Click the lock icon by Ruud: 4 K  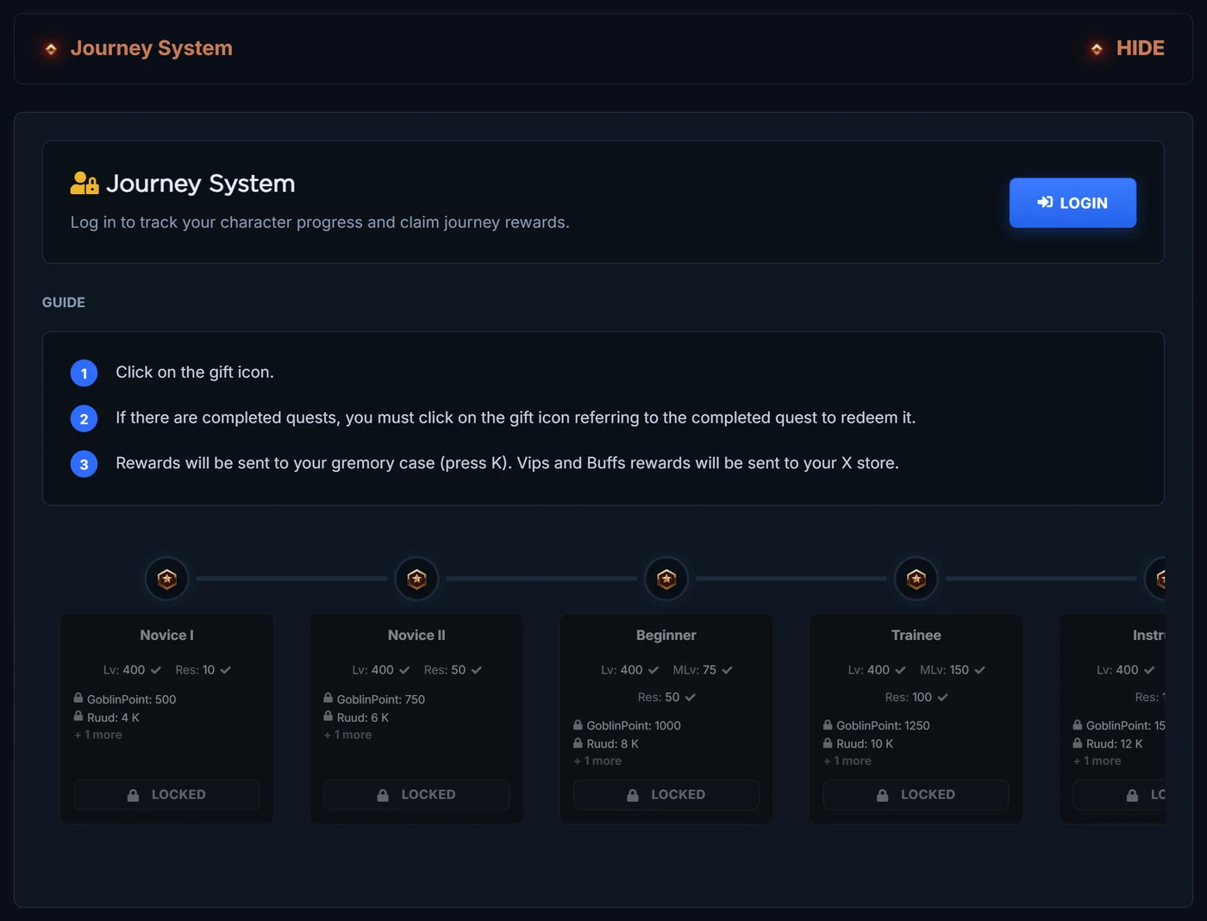[x=78, y=716]
